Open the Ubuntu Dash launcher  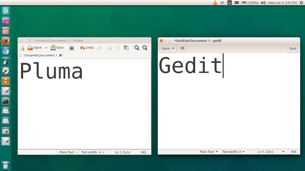(x=5, y=11)
